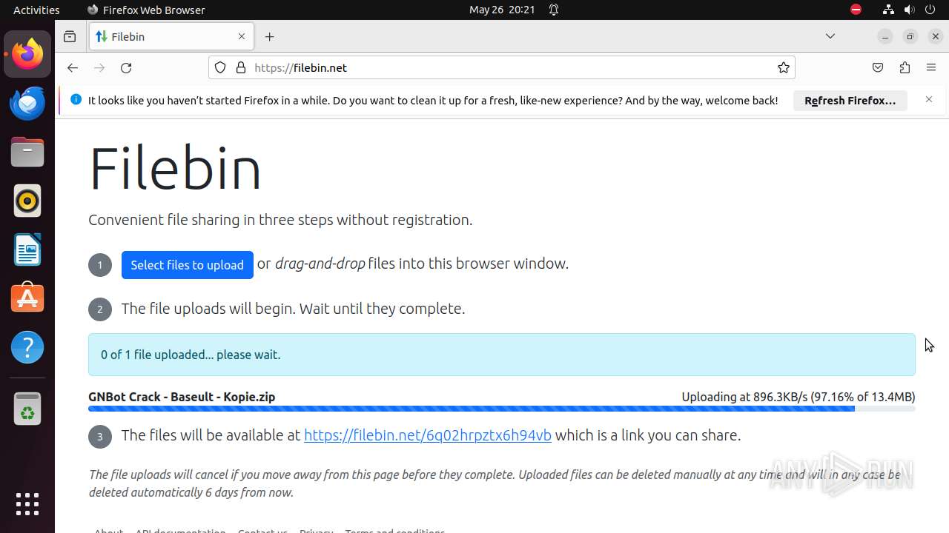This screenshot has height=533, width=949.
Task: Click the upload speed status text
Action: tap(798, 397)
